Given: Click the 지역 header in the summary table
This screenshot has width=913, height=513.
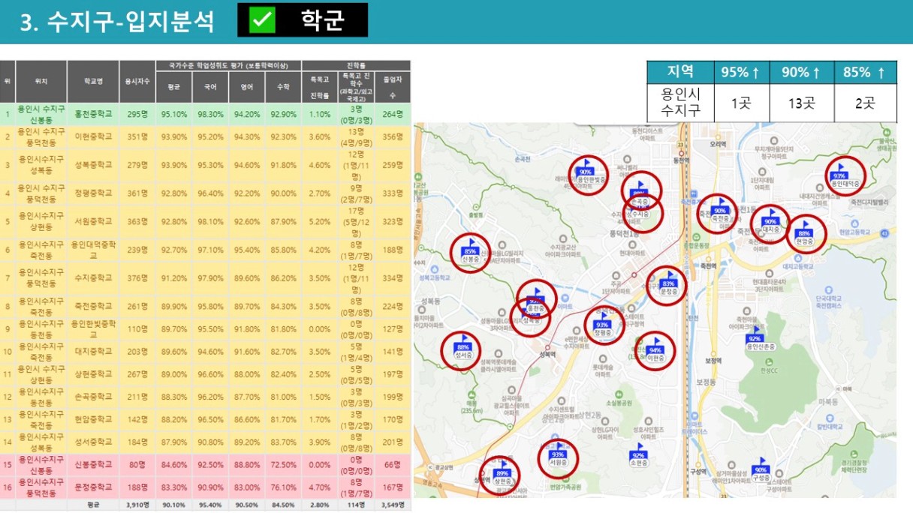Looking at the screenshot, I should coord(680,73).
